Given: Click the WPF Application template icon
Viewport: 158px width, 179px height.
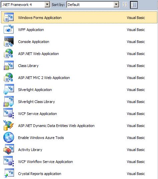Looking at the screenshot, I should click(x=9, y=29).
